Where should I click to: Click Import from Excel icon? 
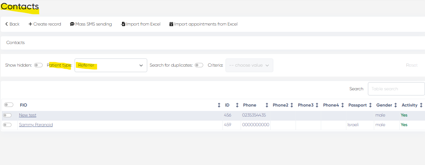[x=123, y=24]
